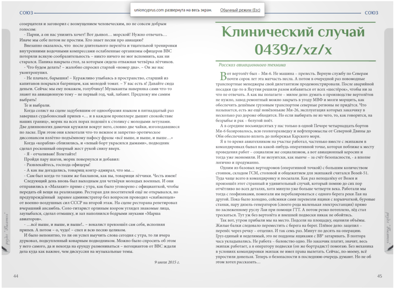Click page number 44
The image size is (396, 289).
tap(16, 276)
